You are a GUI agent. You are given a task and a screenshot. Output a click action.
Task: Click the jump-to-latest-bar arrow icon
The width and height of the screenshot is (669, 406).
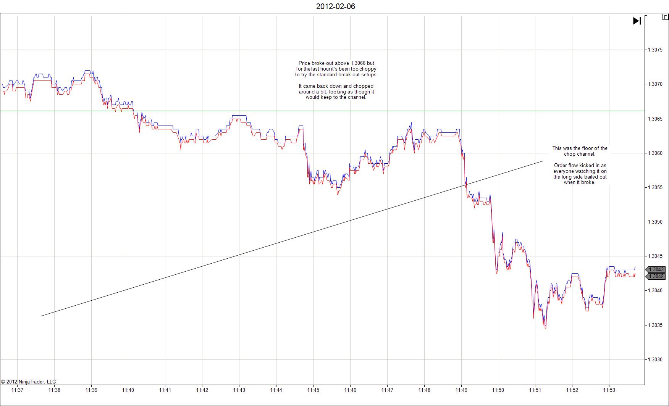tap(637, 21)
